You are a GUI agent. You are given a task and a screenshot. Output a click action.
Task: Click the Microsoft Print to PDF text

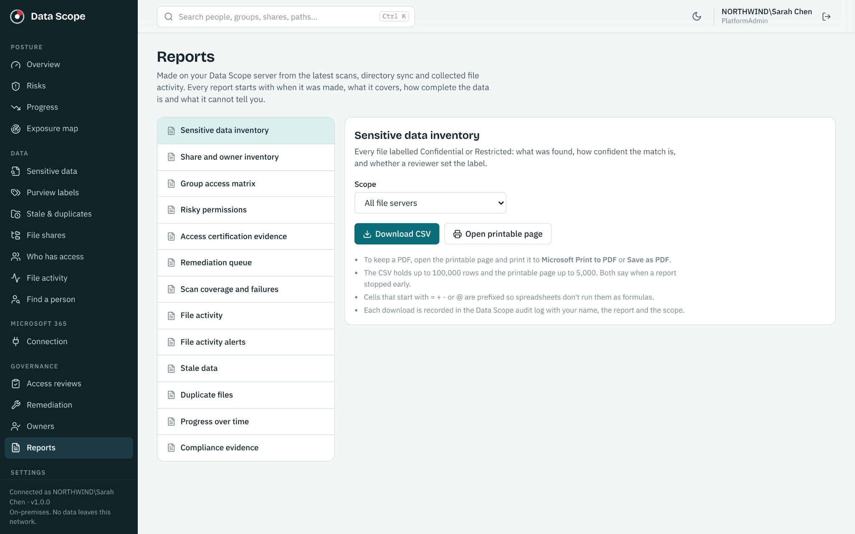tap(579, 260)
